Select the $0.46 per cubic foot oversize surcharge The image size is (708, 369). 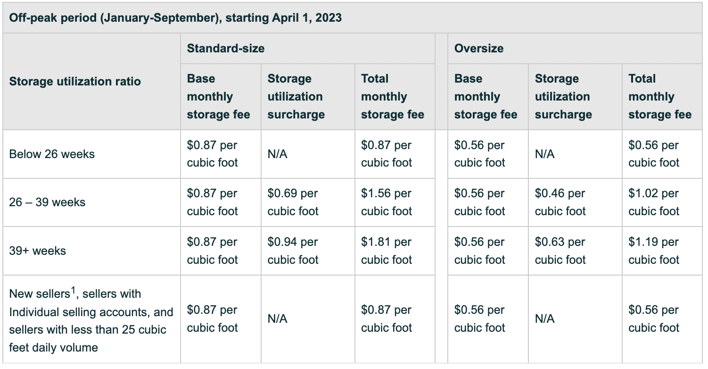560,202
